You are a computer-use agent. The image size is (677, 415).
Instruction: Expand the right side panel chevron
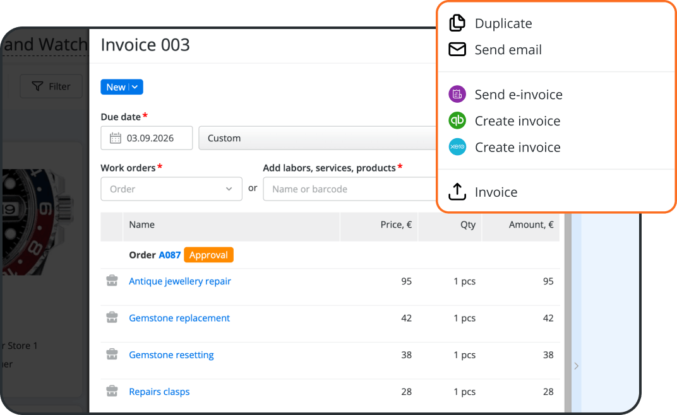pyautogui.click(x=577, y=366)
